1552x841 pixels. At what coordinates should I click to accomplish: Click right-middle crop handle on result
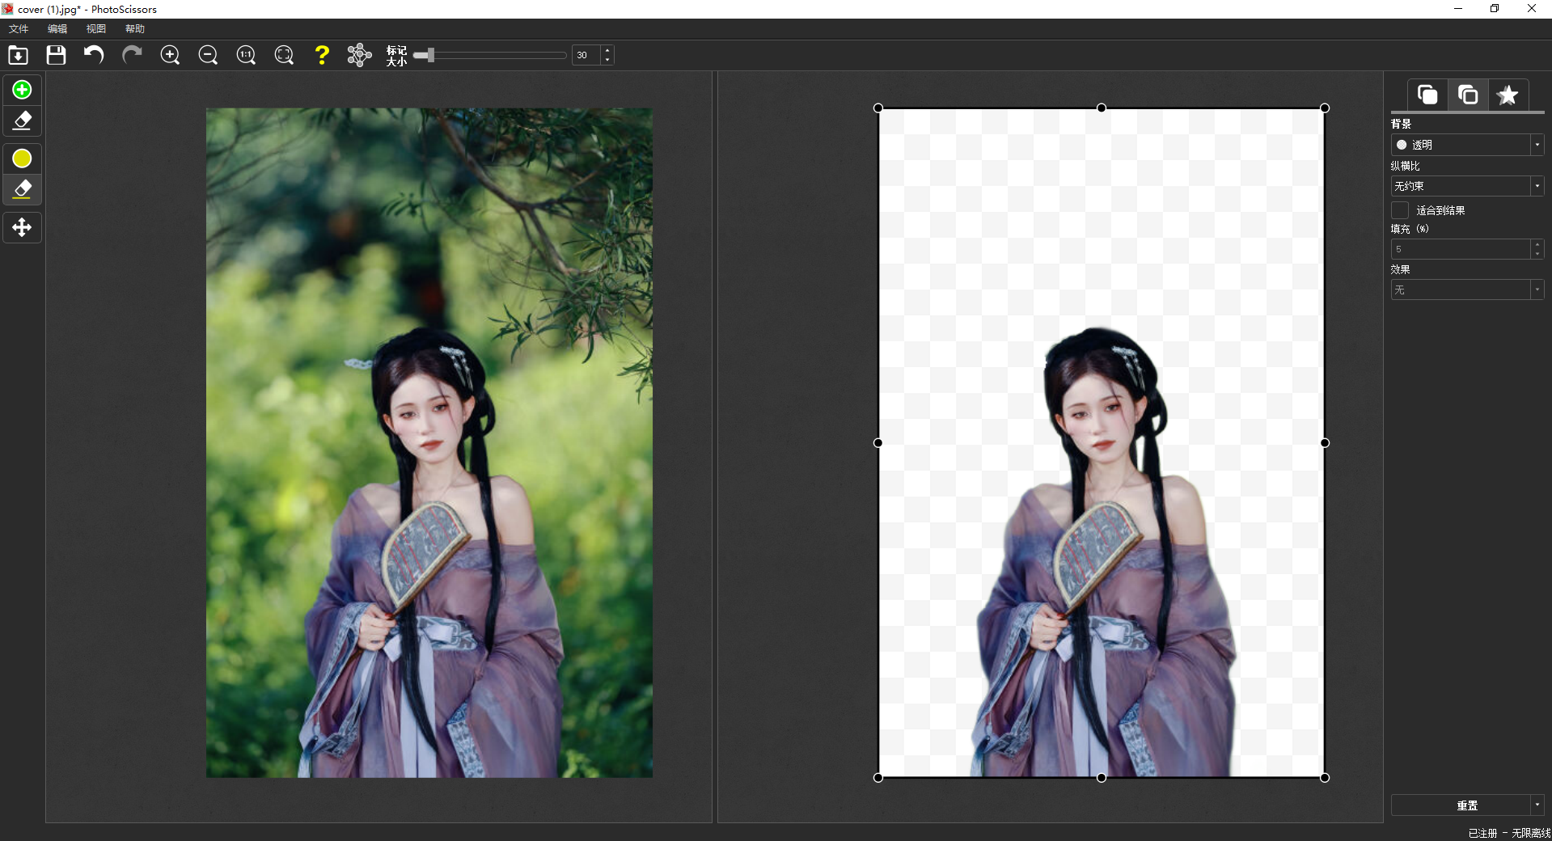point(1325,443)
